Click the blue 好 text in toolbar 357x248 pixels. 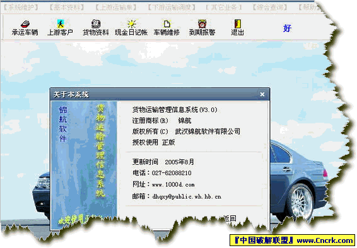coord(288,28)
